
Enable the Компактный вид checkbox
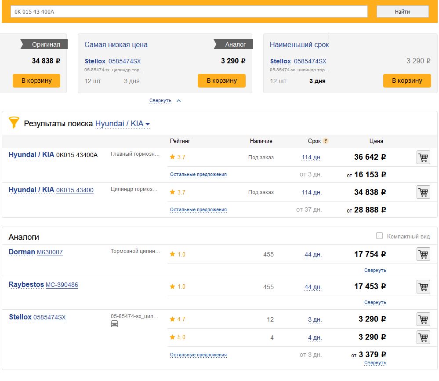pos(380,236)
